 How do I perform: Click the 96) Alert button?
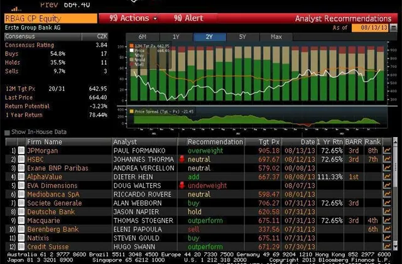[188, 18]
